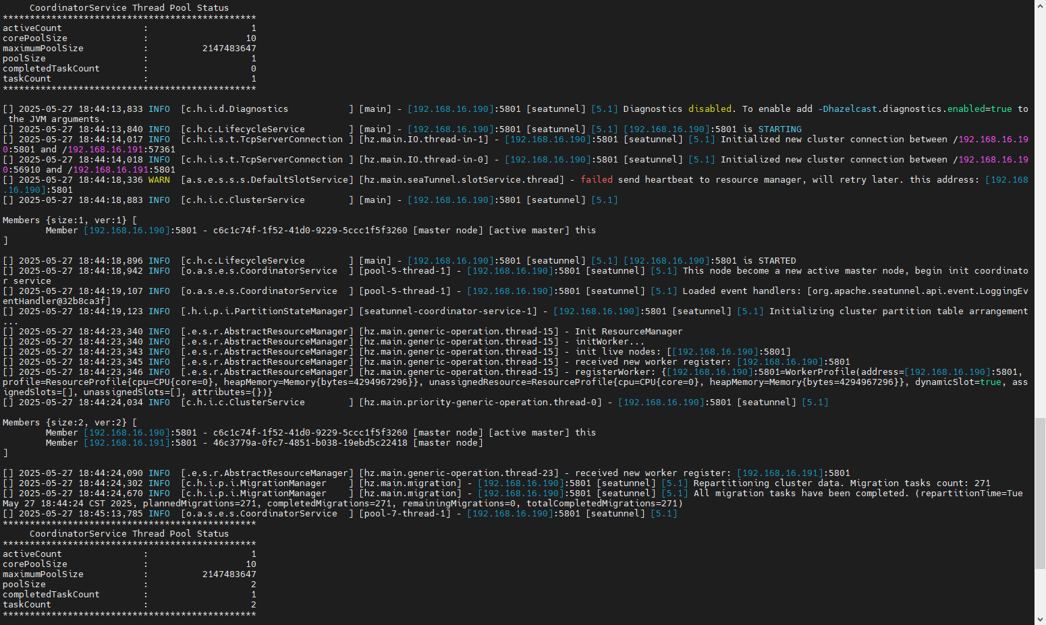Click the scrollbar down arrow
Screen dimensions: 1046x625
[x=1040, y=619]
